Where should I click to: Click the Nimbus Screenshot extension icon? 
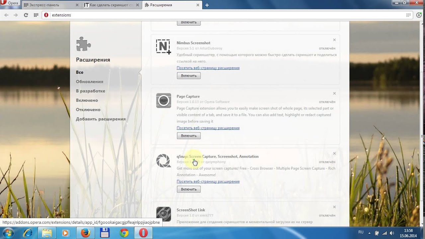163,47
